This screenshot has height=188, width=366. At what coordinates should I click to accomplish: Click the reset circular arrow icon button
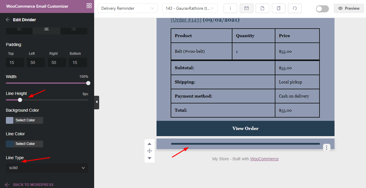coord(295,8)
